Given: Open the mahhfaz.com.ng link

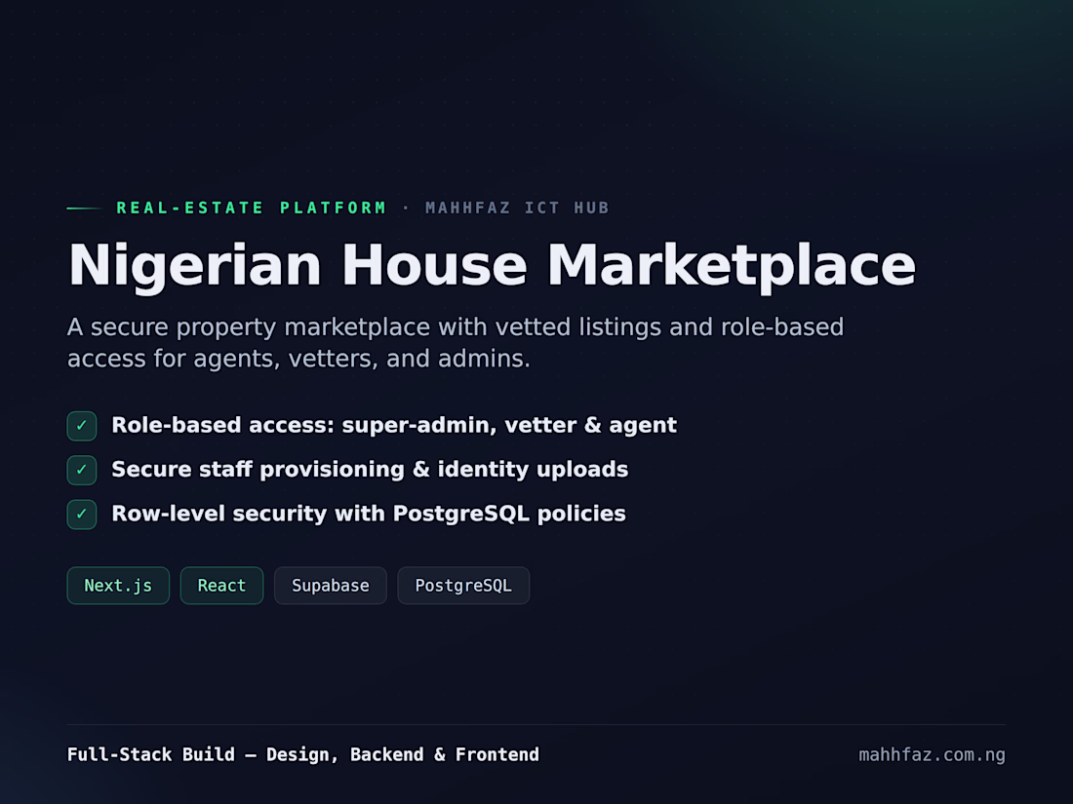Looking at the screenshot, I should (x=932, y=754).
